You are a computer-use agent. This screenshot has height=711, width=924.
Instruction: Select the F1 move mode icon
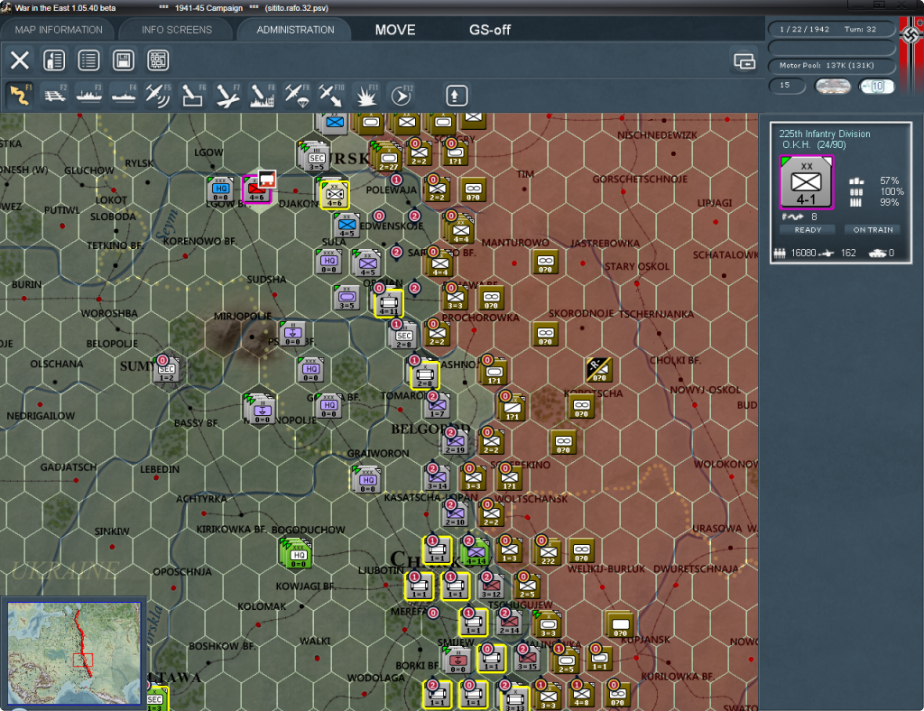tap(20, 95)
